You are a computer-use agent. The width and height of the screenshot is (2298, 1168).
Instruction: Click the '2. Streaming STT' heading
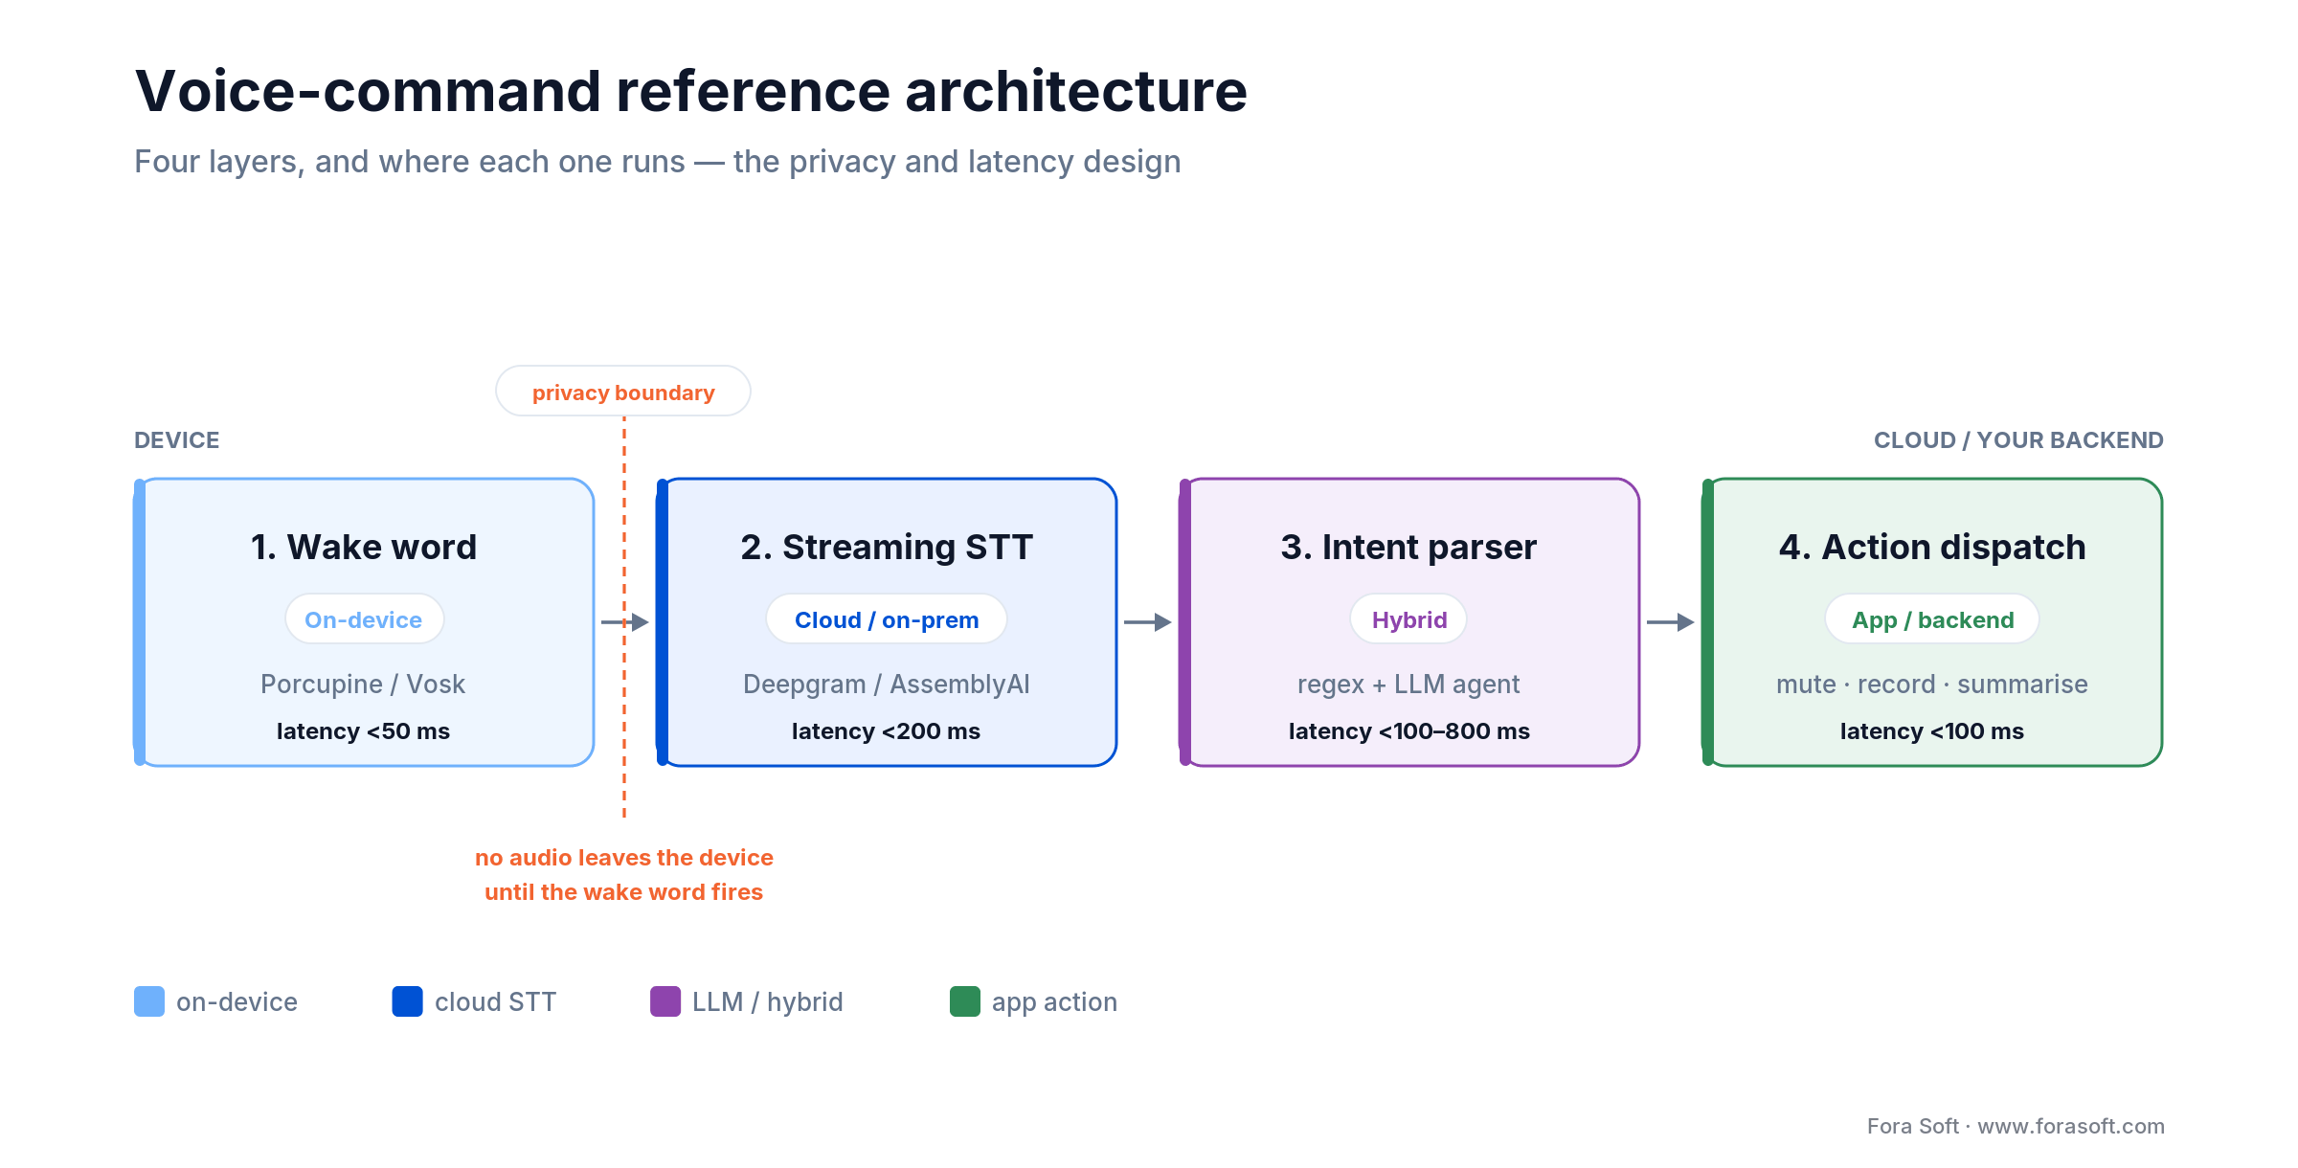pos(887,547)
